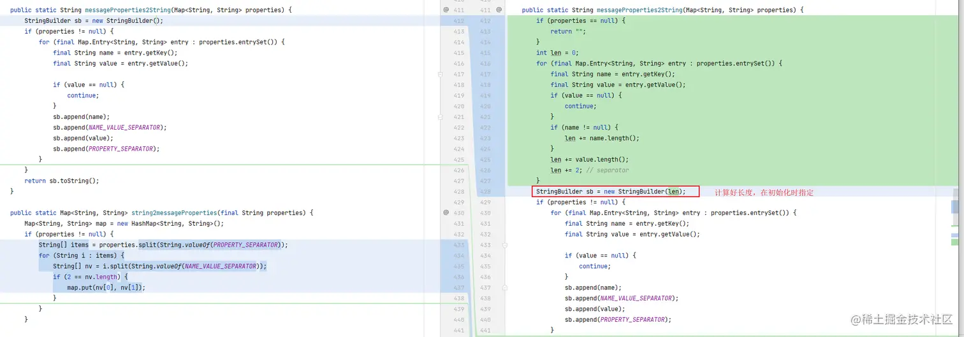Toggle the fold marker beside line 421
Image resolution: width=964 pixels, height=337 pixels.
[x=440, y=117]
